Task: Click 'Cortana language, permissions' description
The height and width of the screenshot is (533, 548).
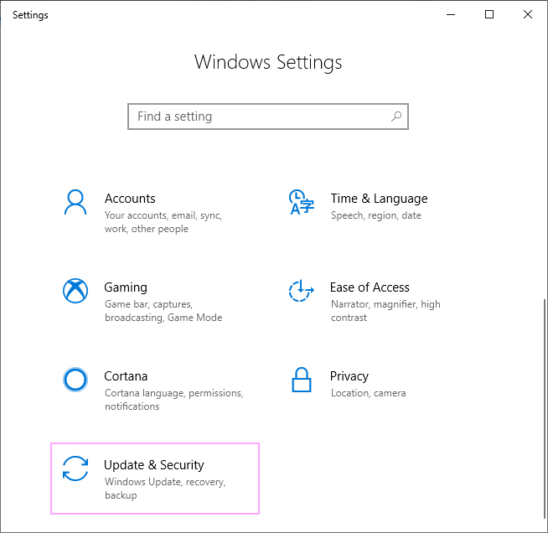Action: pyautogui.click(x=174, y=400)
